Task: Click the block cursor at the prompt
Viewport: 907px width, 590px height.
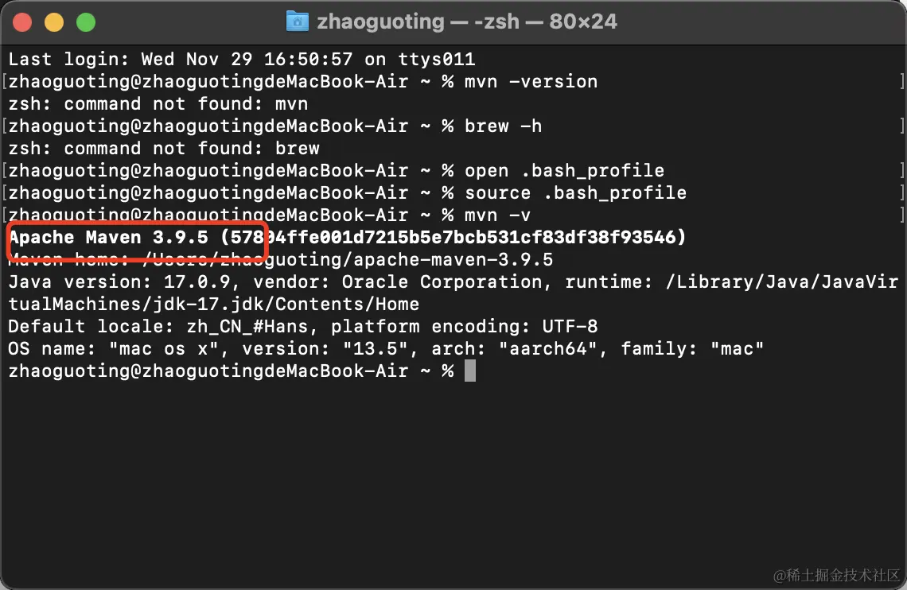Action: coord(470,371)
